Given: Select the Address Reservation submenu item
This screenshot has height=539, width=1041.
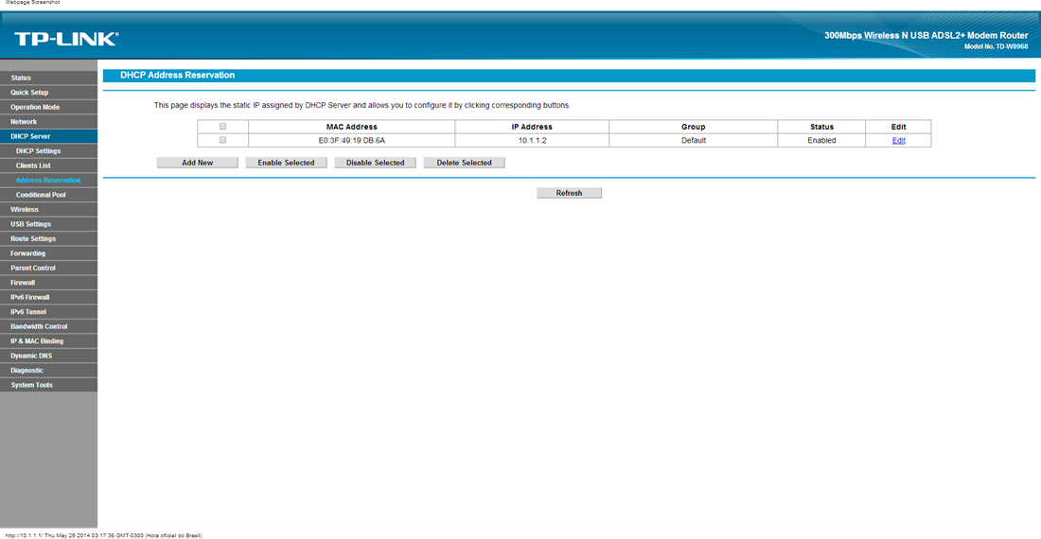Looking at the screenshot, I should tap(48, 180).
